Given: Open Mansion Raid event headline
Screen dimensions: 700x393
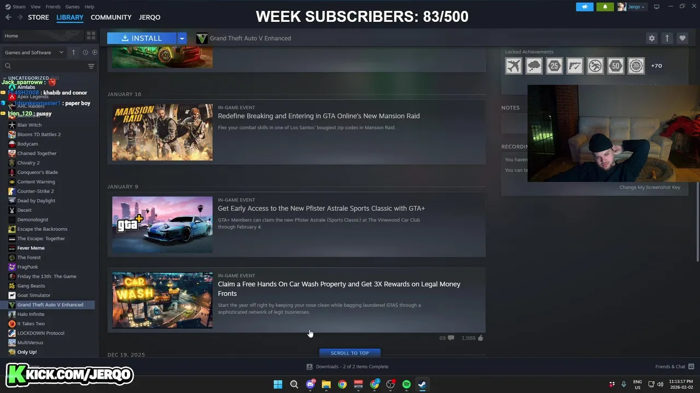Looking at the screenshot, I should pos(319,116).
